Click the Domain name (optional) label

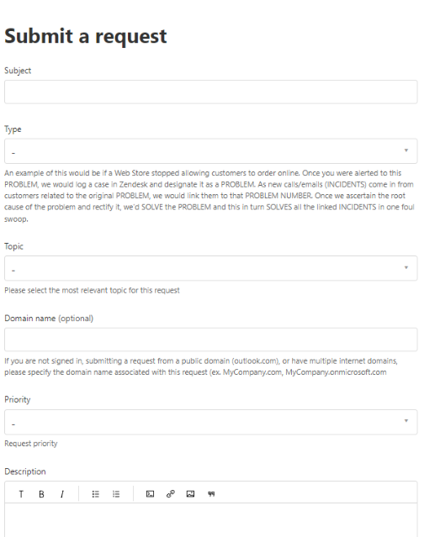pyautogui.click(x=49, y=319)
